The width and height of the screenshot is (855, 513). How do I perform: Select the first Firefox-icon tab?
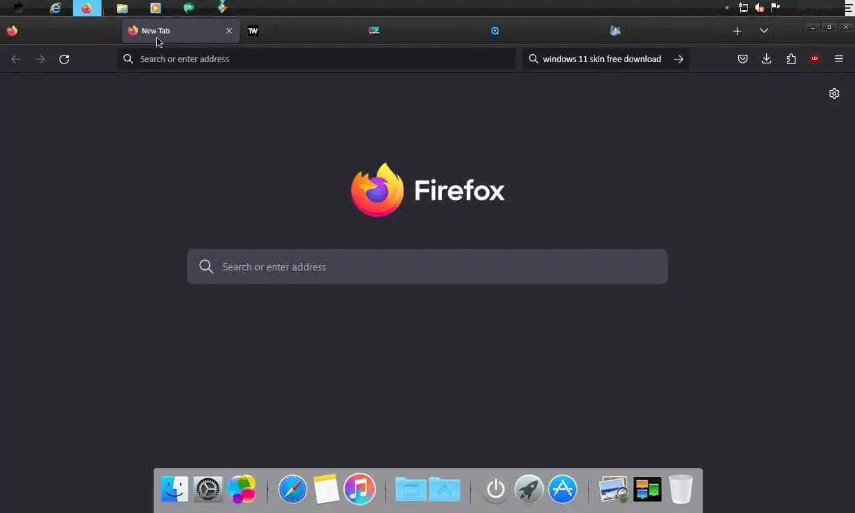click(12, 31)
